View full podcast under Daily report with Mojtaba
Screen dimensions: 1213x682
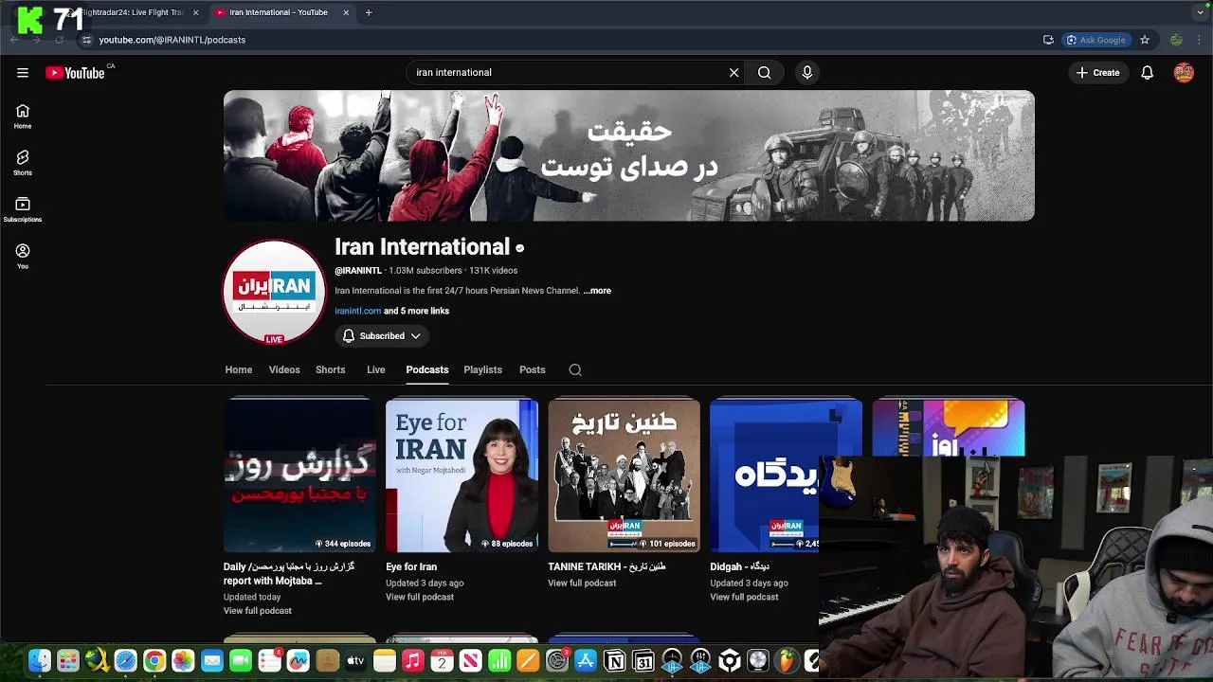pos(258,611)
